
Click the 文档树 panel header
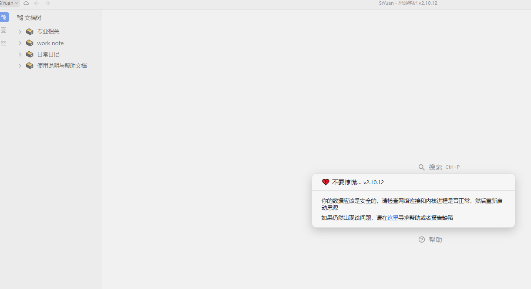29,18
